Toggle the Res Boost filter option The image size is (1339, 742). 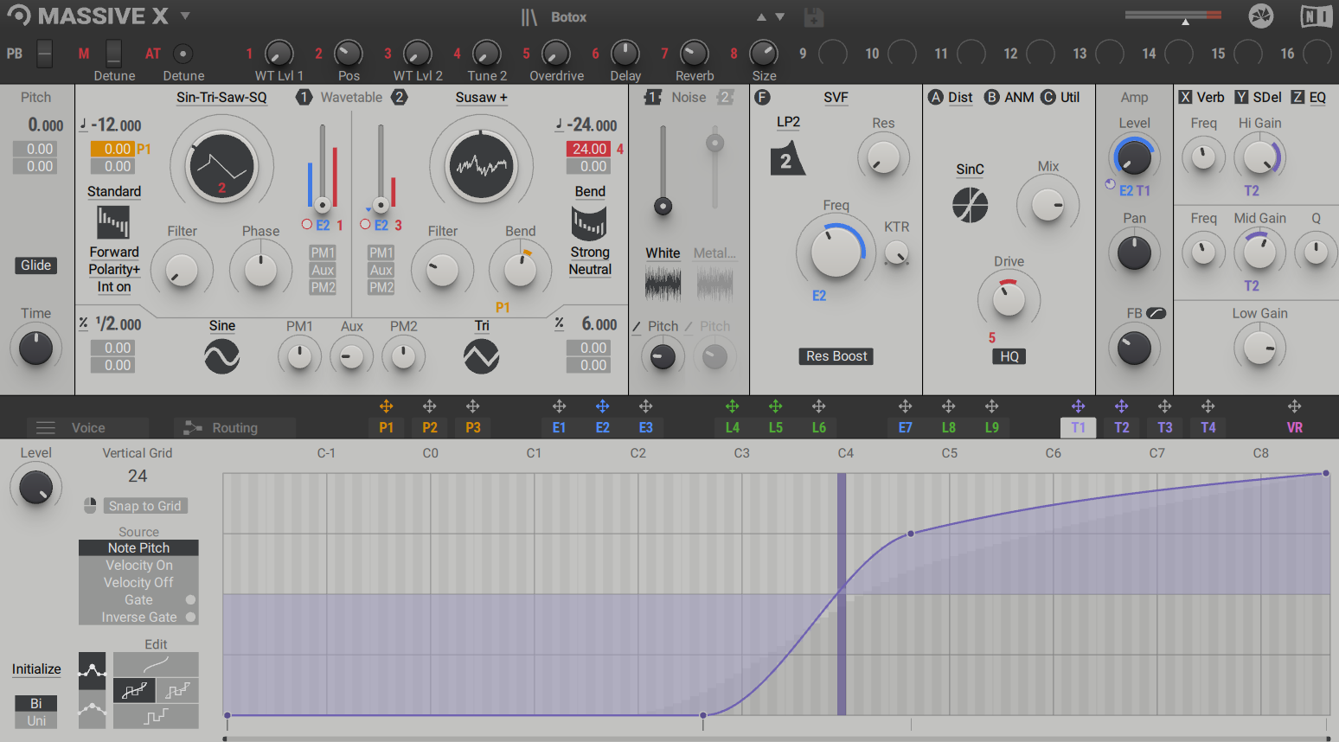[x=836, y=356]
